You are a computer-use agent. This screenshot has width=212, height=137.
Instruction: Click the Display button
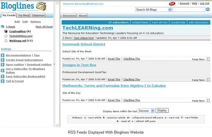(162, 110)
